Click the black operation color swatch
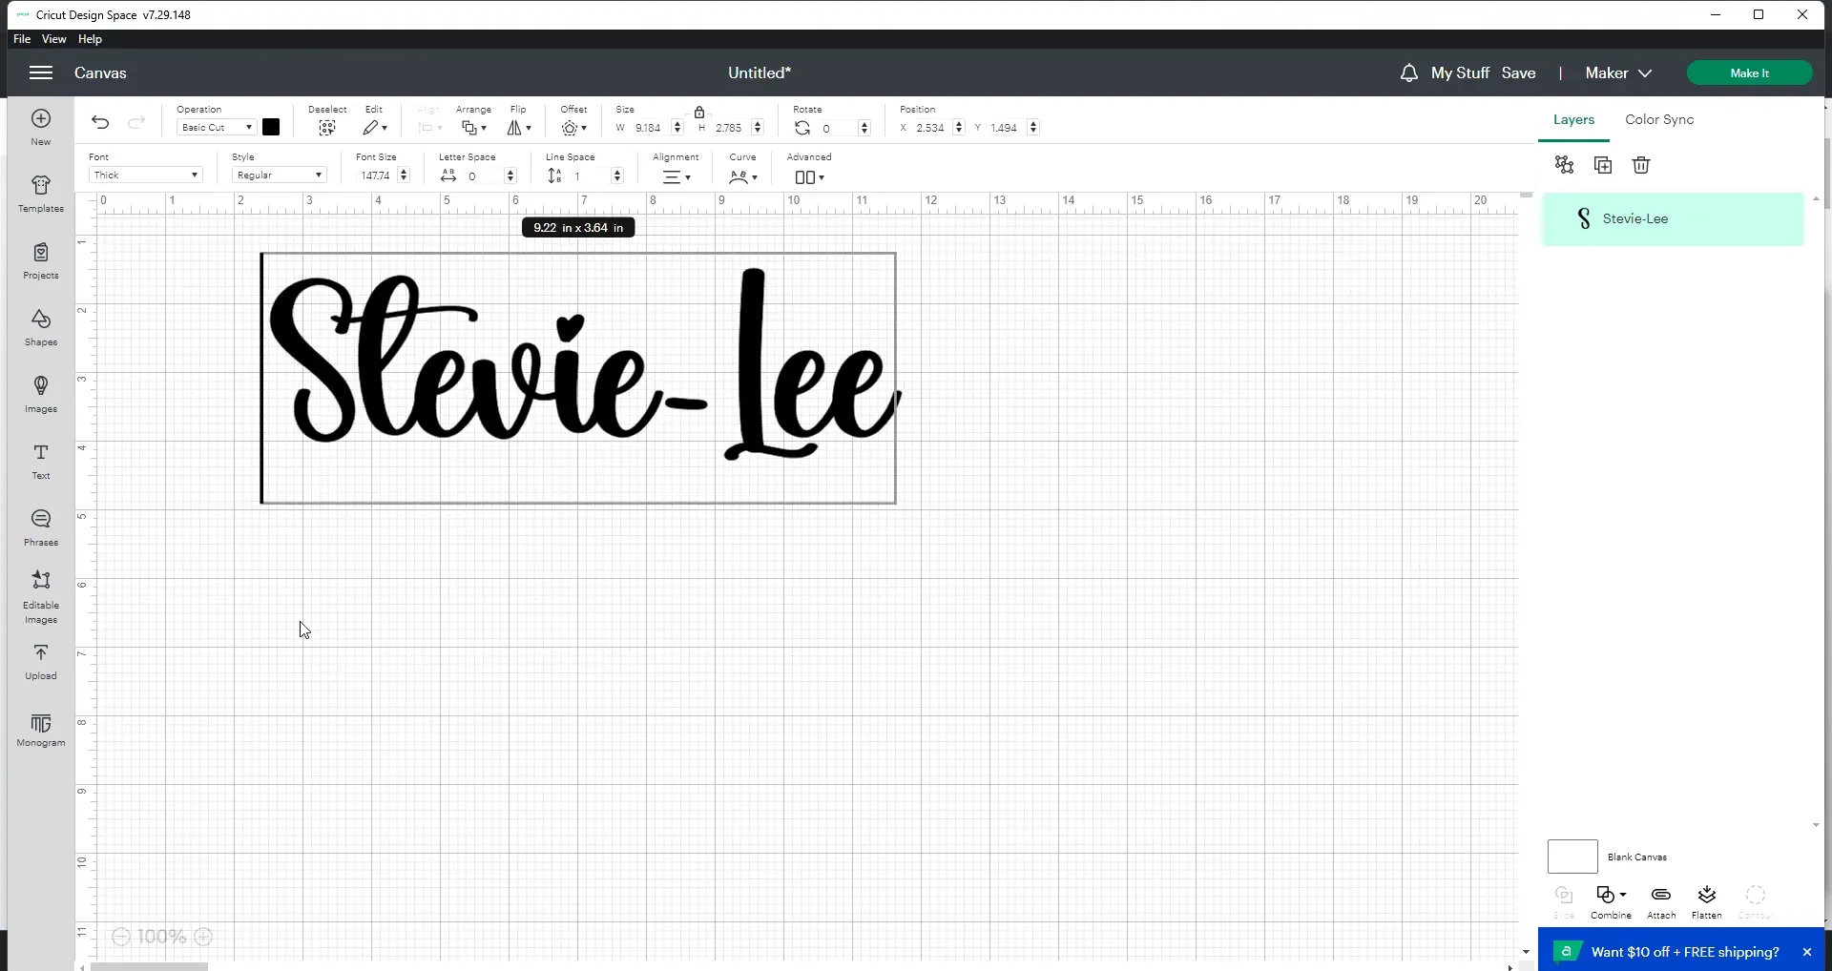1832x971 pixels. [x=271, y=128]
